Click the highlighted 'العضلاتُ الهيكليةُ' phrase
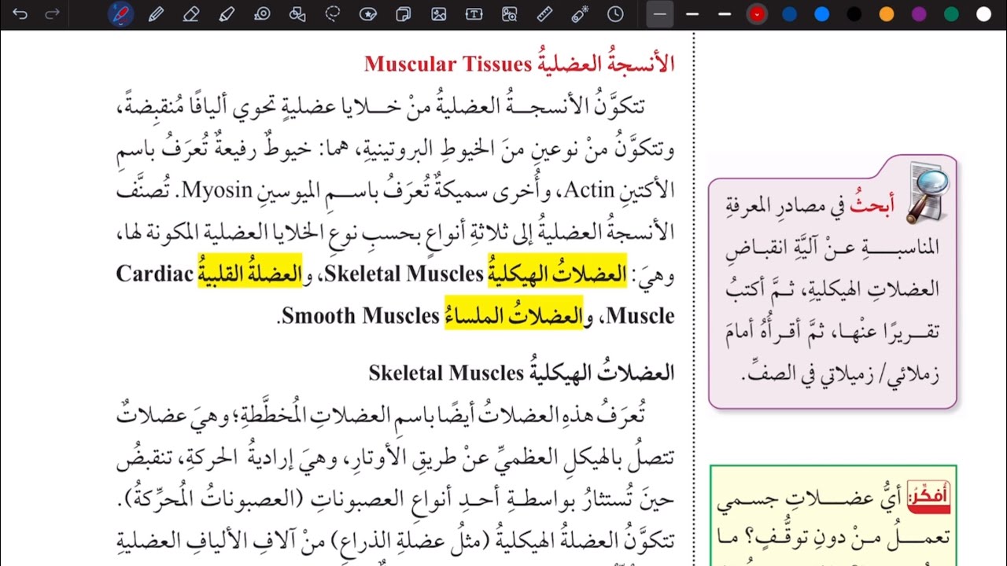This screenshot has width=1007, height=566. click(558, 272)
